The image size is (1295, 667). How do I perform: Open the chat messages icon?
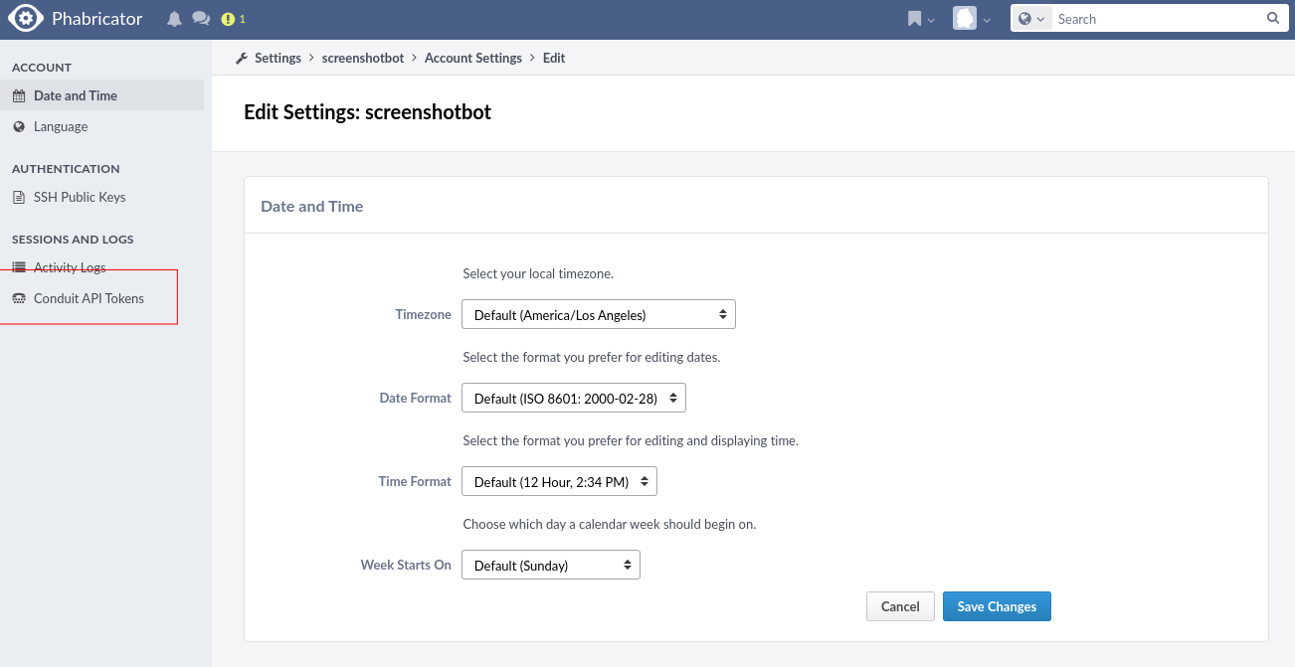tap(201, 19)
